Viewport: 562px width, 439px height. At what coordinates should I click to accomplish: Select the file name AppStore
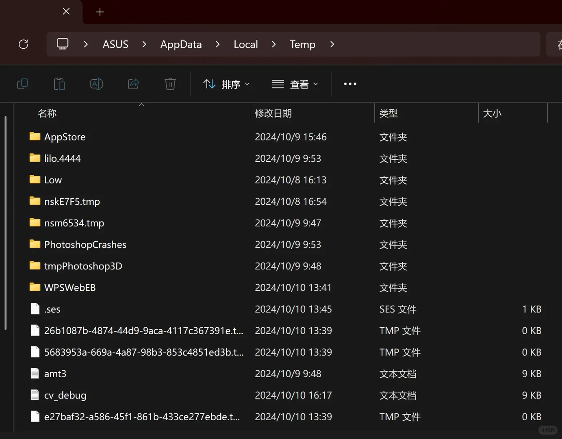point(65,137)
